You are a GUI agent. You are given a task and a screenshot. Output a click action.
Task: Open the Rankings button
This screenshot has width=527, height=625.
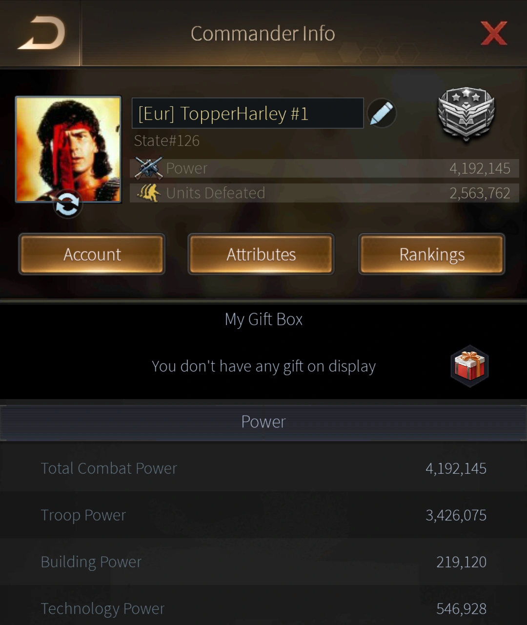[432, 254]
